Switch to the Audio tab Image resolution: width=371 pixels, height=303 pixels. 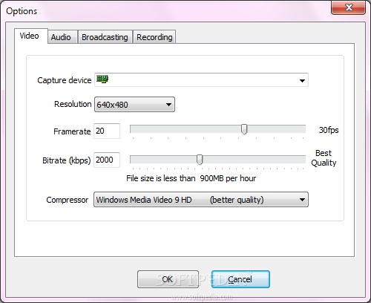[62, 37]
